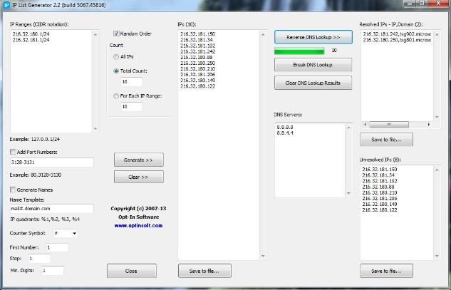
Task: Click scroll up arrow in IPs list
Action: (x=263, y=34)
